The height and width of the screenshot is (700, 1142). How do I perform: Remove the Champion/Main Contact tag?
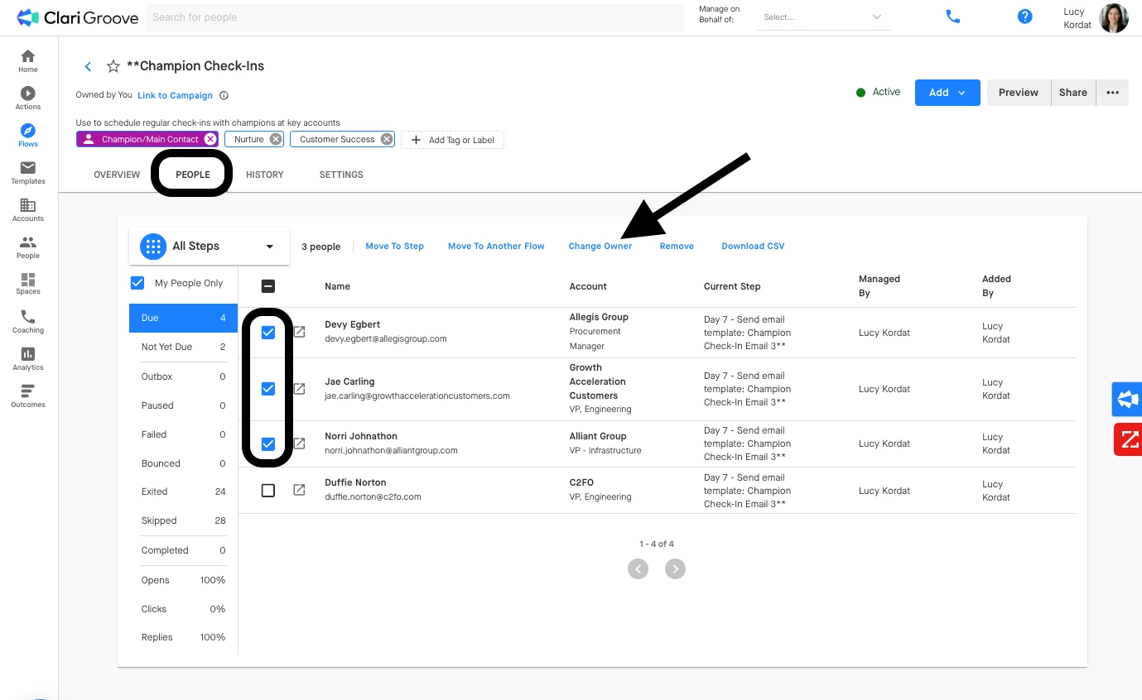tap(210, 139)
